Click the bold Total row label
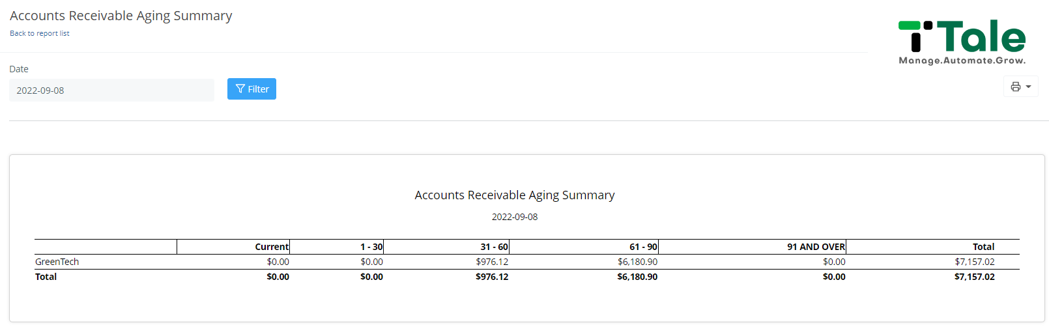Screen dimensions: 1049x334 coord(46,277)
